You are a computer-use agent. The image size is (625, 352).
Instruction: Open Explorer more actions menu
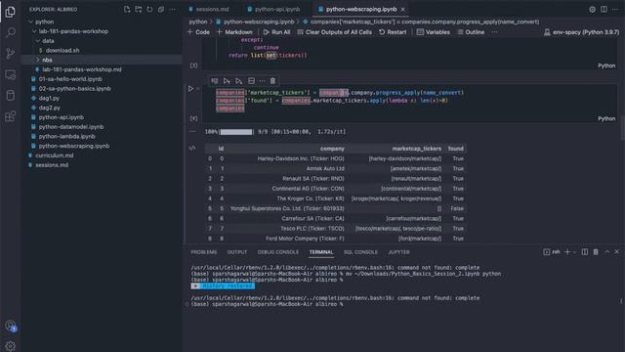pyautogui.click(x=173, y=9)
